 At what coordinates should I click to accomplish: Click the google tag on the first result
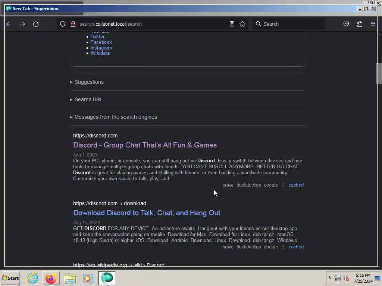pos(271,185)
